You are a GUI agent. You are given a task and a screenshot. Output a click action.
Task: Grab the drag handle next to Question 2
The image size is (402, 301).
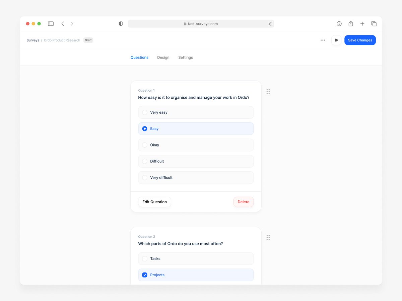coord(268,237)
